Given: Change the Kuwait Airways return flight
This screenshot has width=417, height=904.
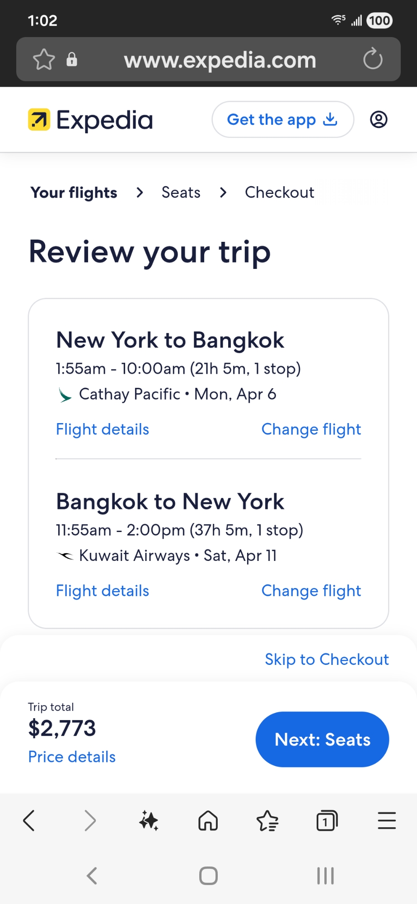Looking at the screenshot, I should (311, 591).
